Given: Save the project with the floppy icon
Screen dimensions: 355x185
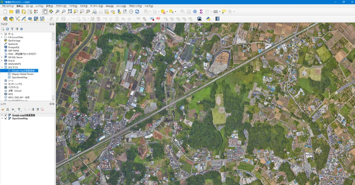Looking at the screenshot, I should (17, 12).
